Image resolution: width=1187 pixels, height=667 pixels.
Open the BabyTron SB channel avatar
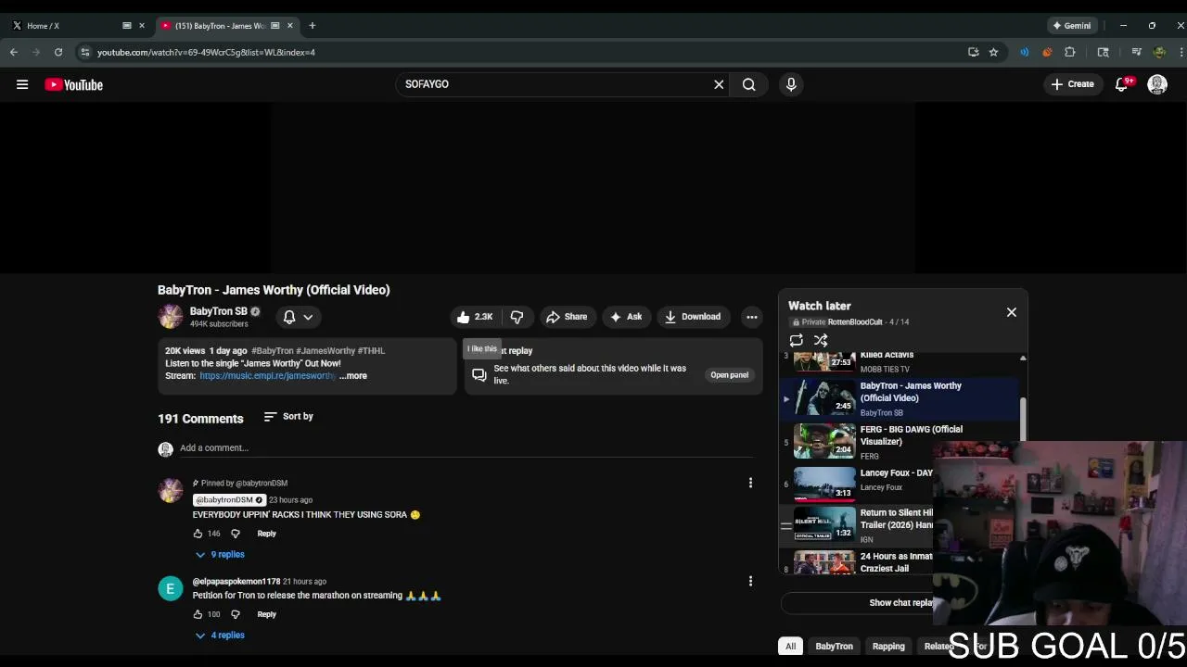click(x=171, y=317)
